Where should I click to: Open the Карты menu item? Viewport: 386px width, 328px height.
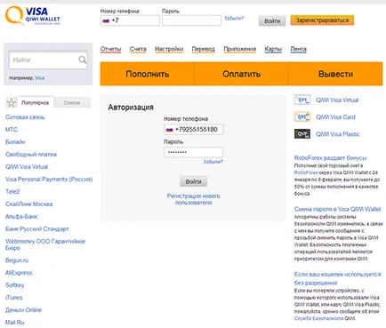[273, 49]
